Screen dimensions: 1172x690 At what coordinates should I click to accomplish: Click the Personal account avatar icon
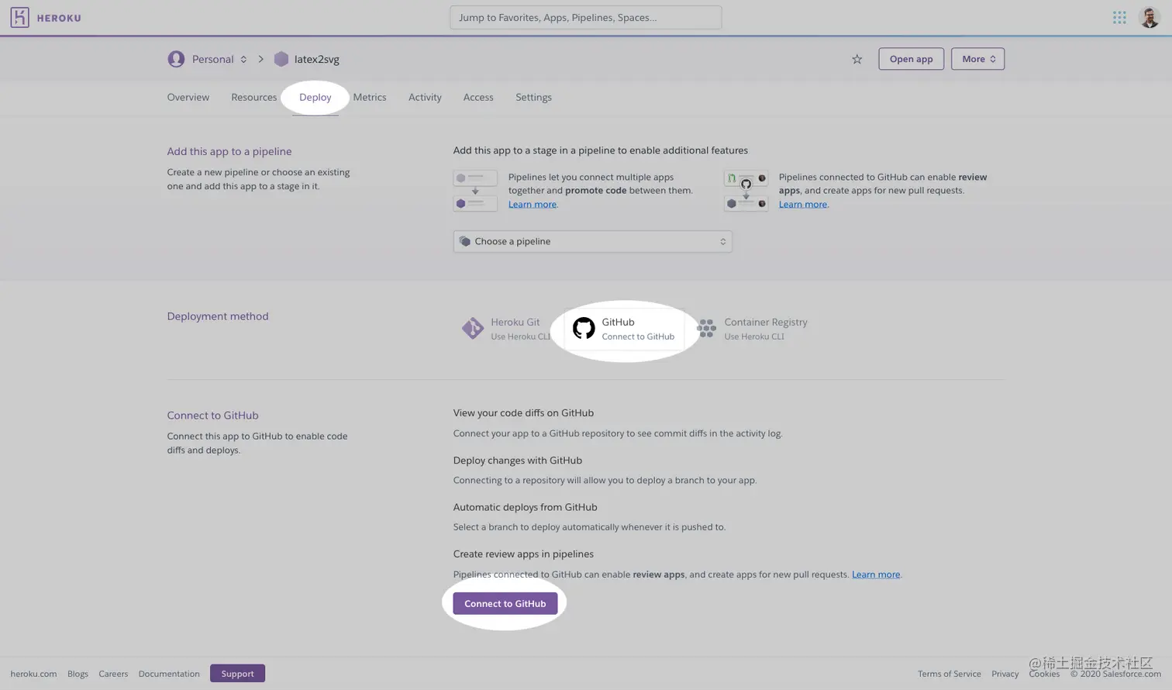(x=176, y=59)
